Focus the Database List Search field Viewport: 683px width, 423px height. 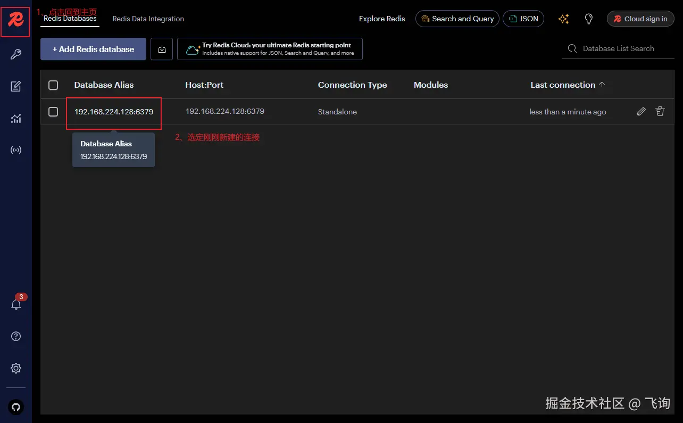(618, 48)
